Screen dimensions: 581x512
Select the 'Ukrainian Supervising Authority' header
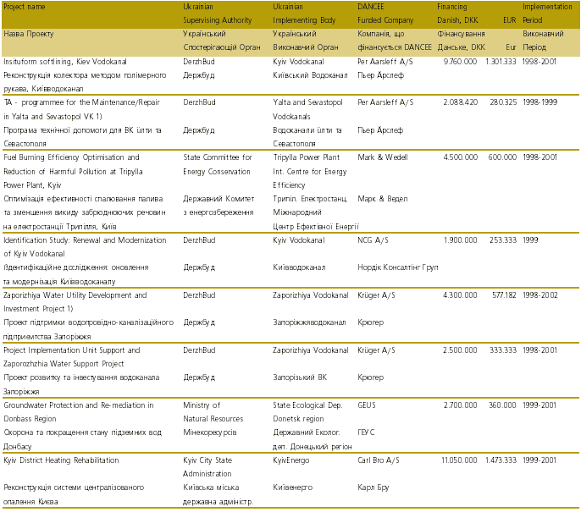click(x=217, y=14)
